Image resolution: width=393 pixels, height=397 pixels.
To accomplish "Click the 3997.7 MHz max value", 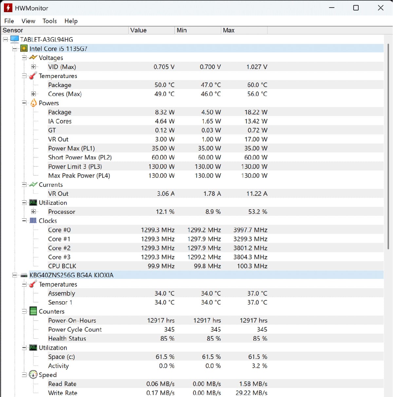I will point(250,230).
